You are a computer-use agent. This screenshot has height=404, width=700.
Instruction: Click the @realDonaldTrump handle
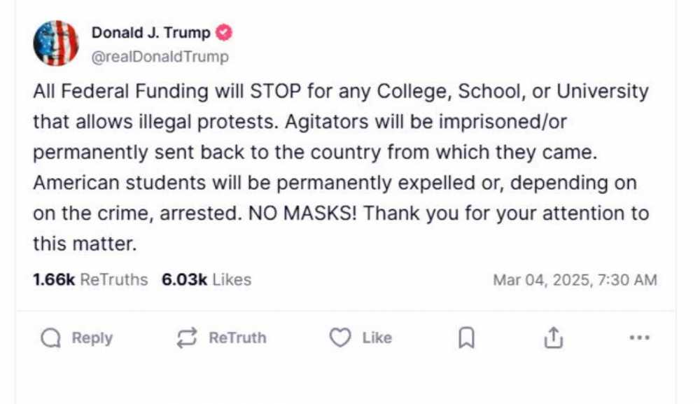point(160,57)
